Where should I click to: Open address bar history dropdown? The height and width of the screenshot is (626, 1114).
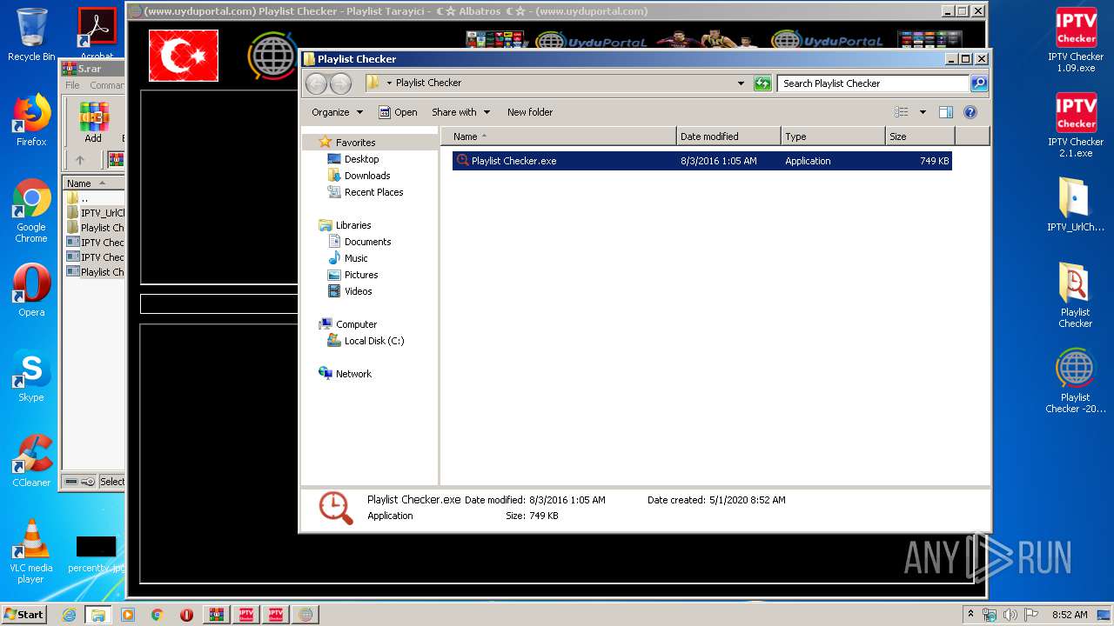tap(741, 83)
